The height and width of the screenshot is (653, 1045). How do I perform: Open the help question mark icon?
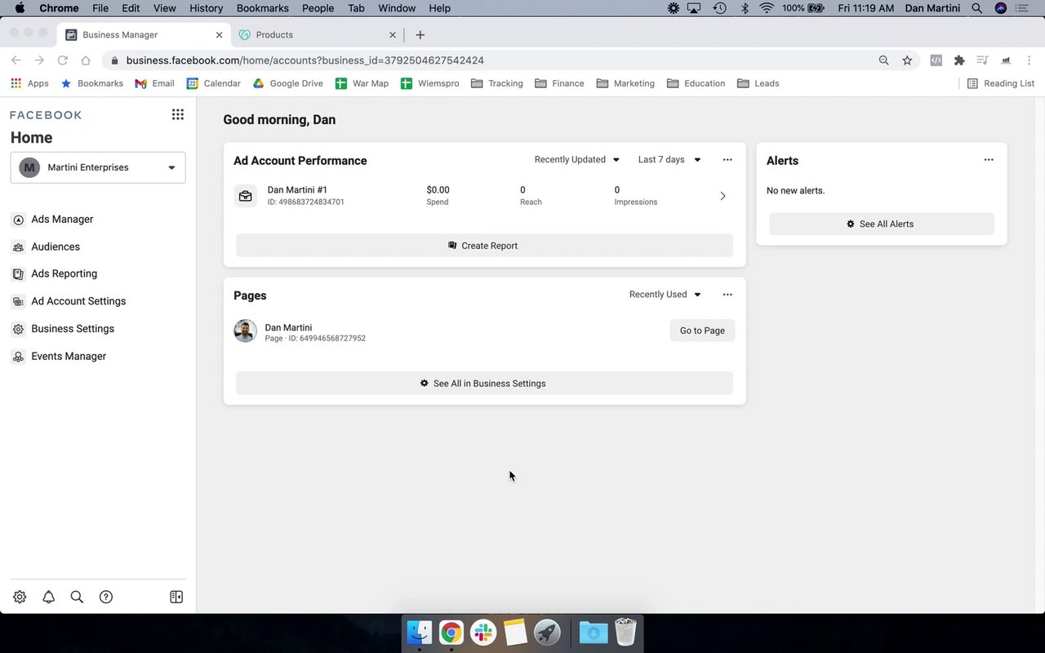click(105, 597)
